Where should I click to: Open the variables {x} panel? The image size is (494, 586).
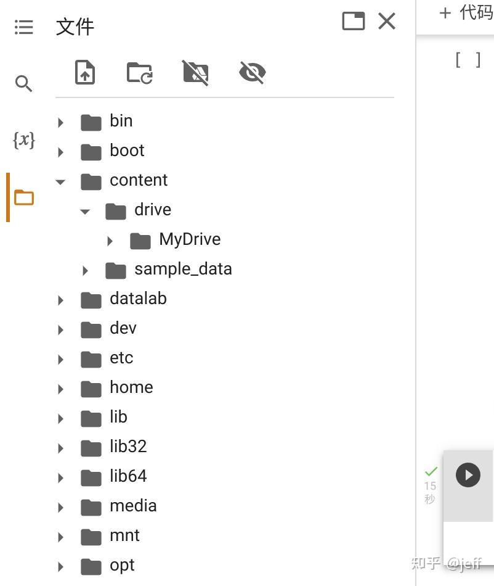pos(23,140)
